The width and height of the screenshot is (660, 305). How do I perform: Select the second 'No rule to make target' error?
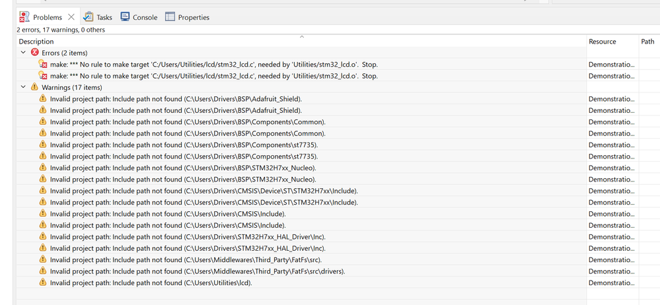click(x=214, y=76)
